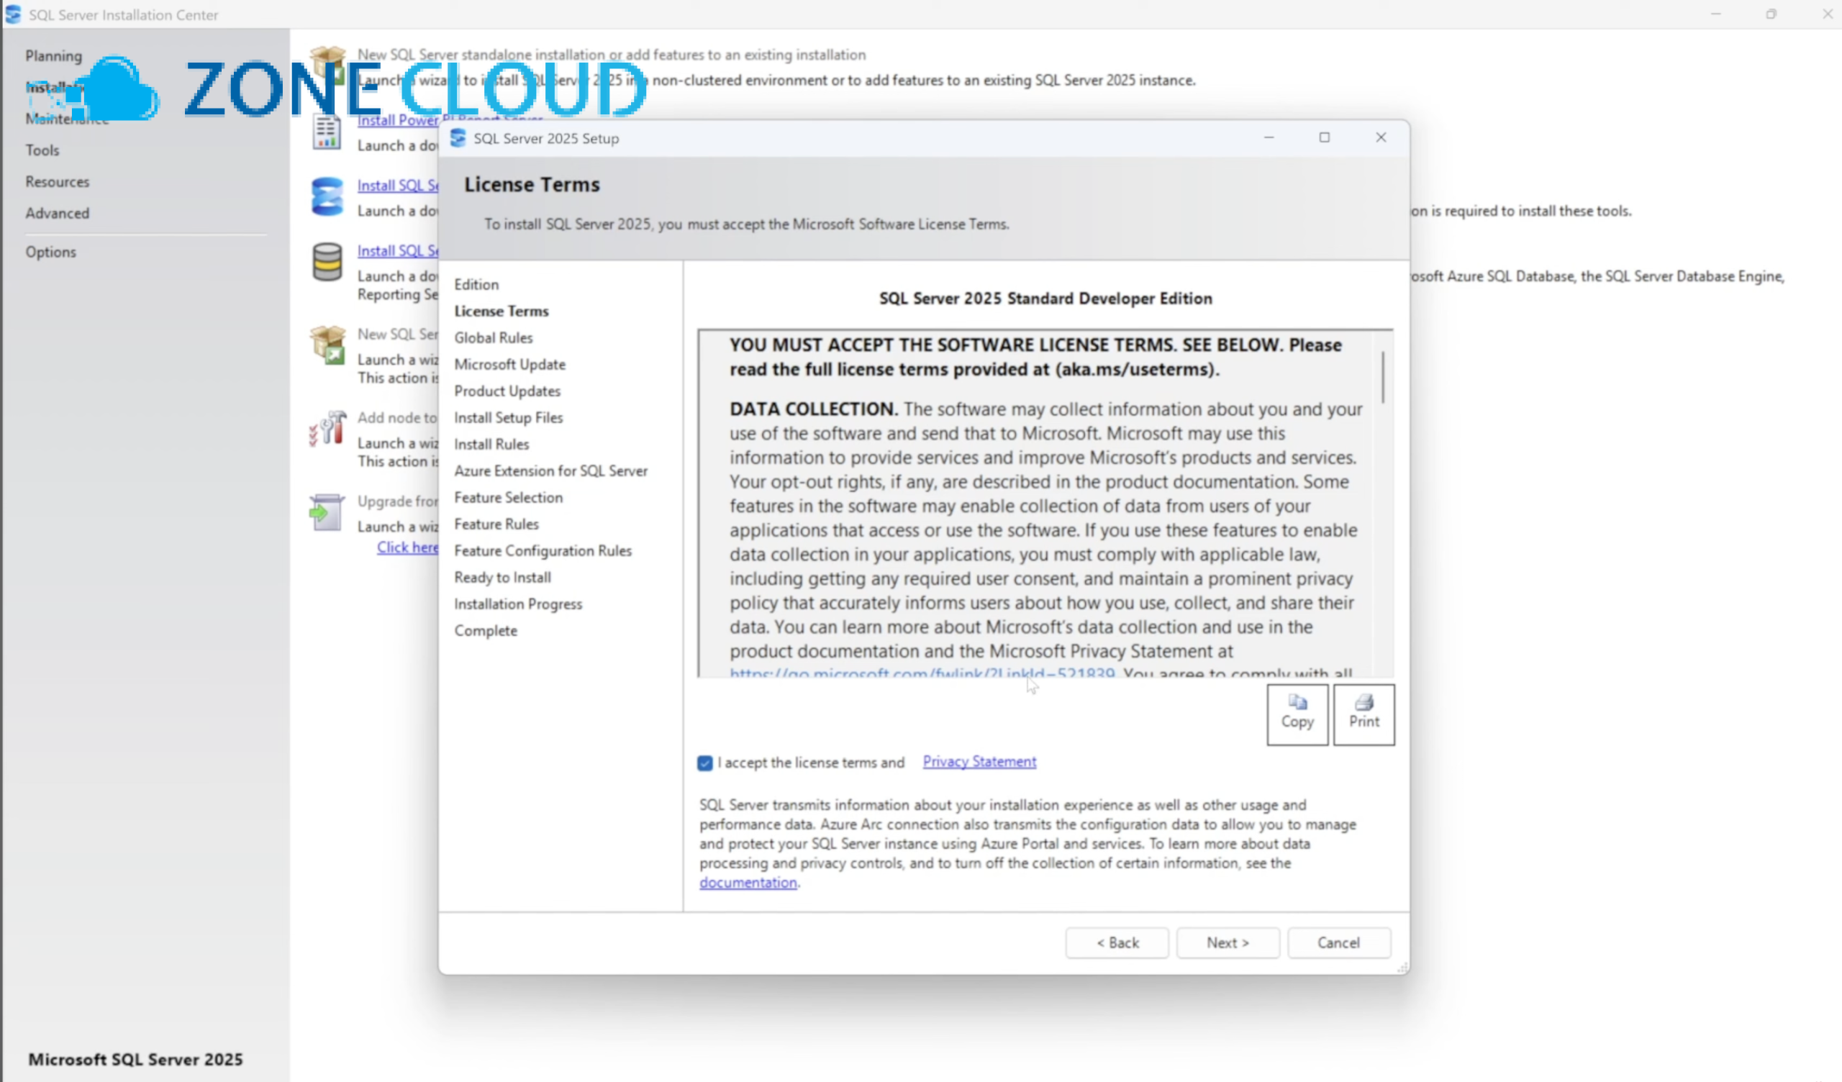This screenshot has height=1082, width=1842.
Task: Open Tools in Installation Center sidebar
Action: pyautogui.click(x=42, y=150)
